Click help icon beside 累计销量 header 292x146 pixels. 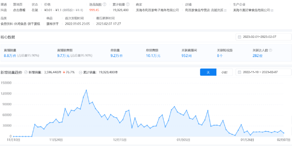(x=128, y=5)
